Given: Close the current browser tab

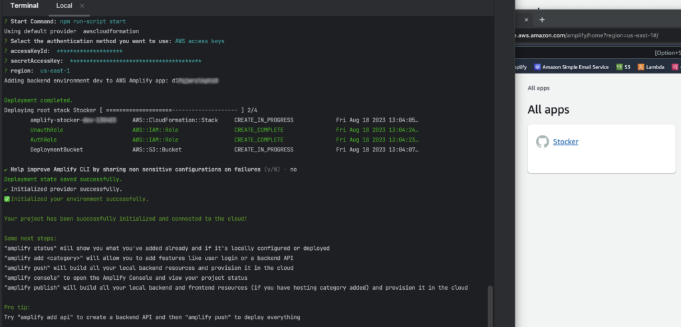Looking at the screenshot, I should pyautogui.click(x=527, y=20).
